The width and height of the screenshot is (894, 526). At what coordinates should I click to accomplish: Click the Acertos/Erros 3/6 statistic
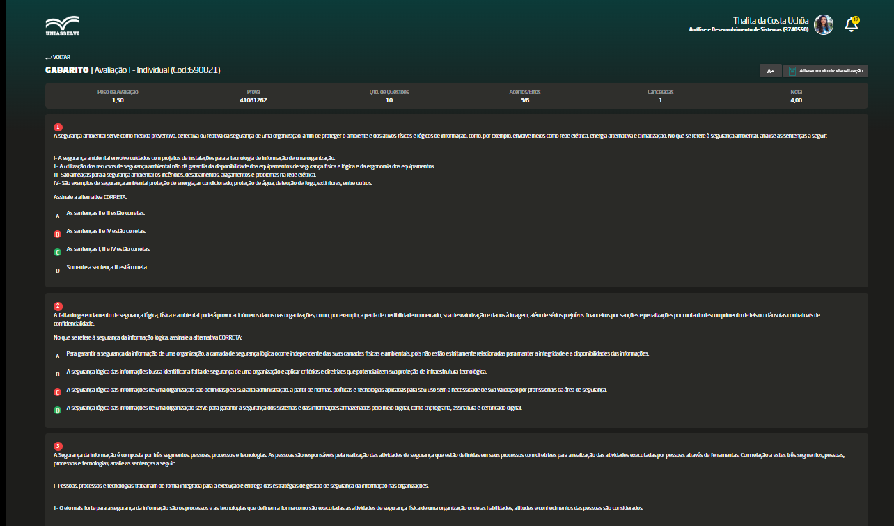tap(524, 100)
